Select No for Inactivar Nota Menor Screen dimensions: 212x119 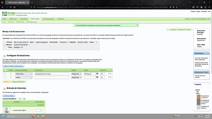pos(23,99)
